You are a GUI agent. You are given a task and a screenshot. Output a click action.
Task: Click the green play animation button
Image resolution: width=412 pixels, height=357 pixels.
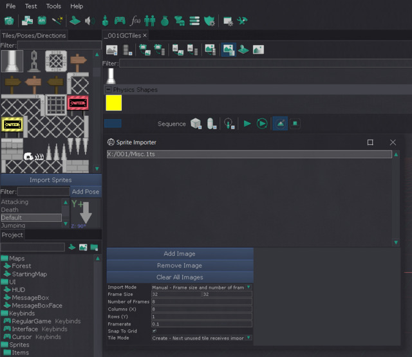point(247,124)
